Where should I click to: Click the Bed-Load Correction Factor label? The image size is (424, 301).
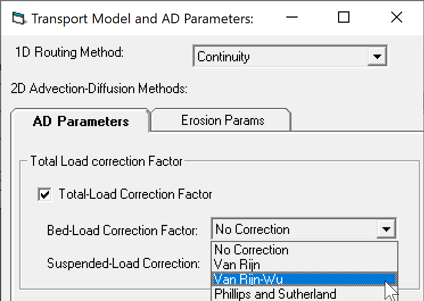click(122, 230)
